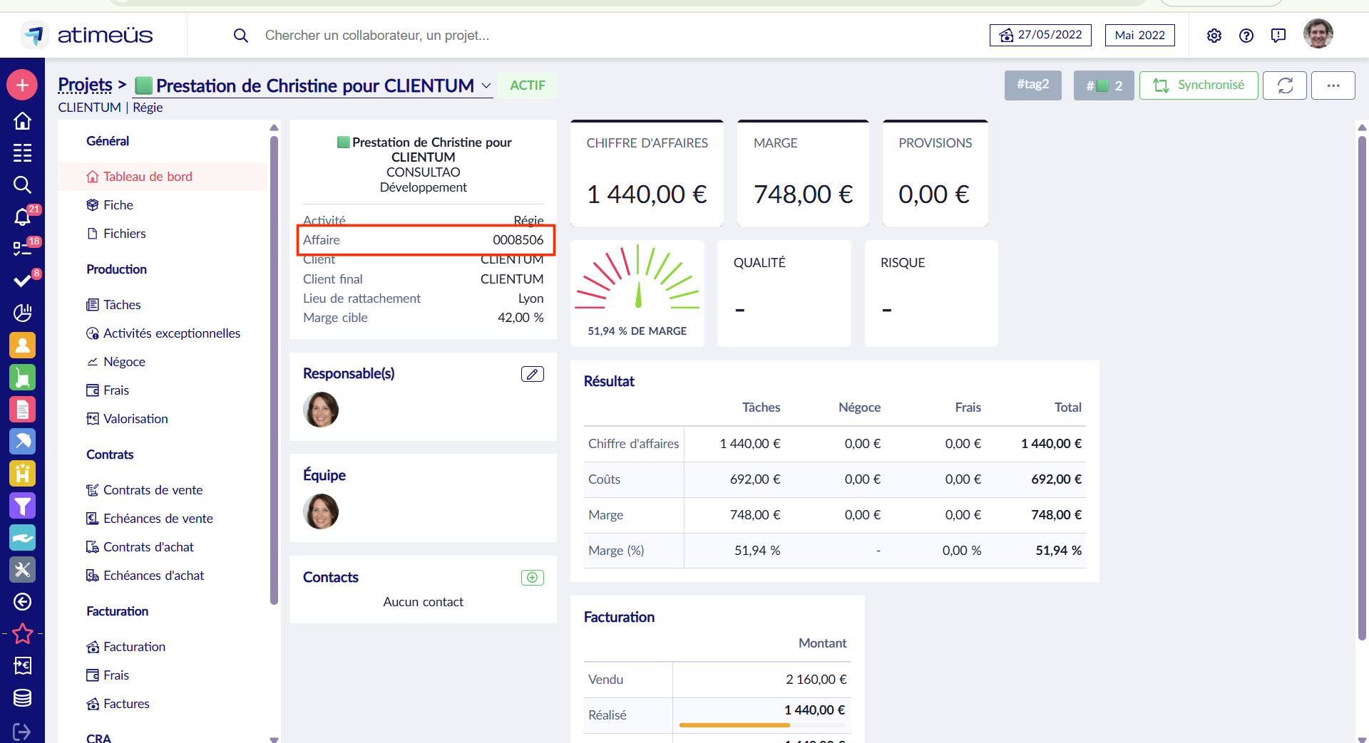Open the red document module icon
Image resolution: width=1369 pixels, height=743 pixels.
(x=22, y=410)
